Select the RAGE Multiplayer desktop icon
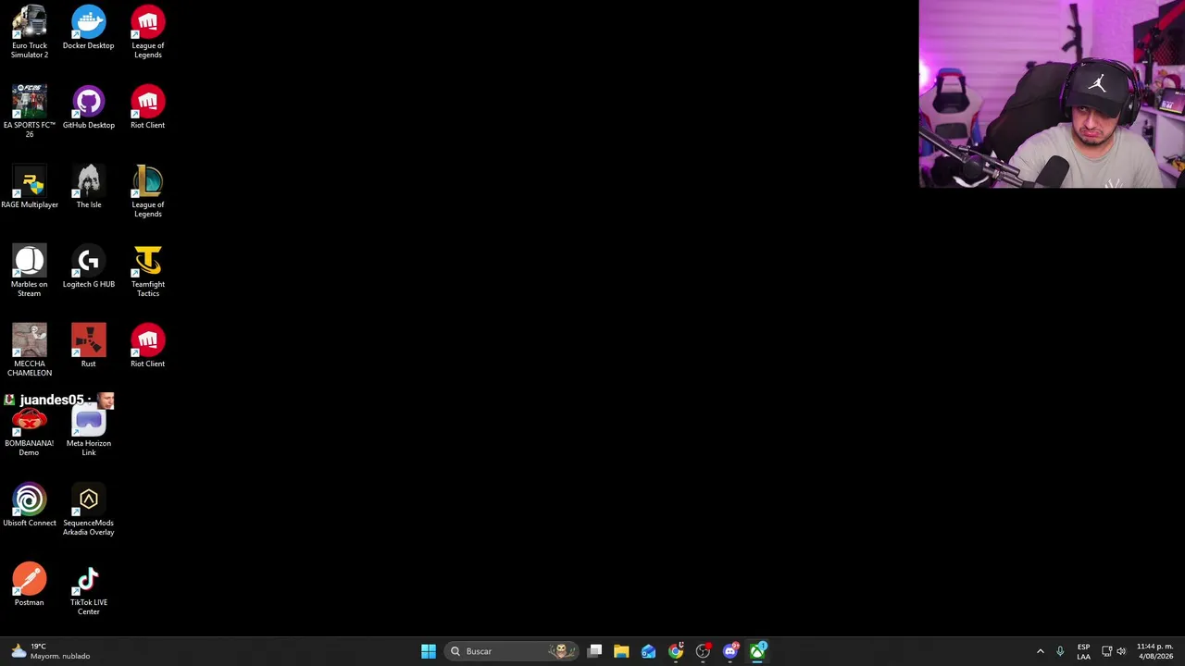This screenshot has height=666, width=1185. pyautogui.click(x=30, y=187)
